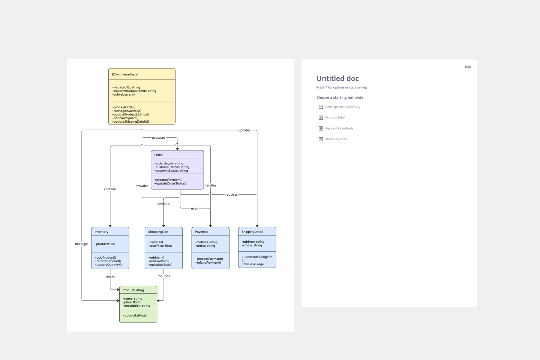Click the BETA badge in doc panel

[x=468, y=67]
